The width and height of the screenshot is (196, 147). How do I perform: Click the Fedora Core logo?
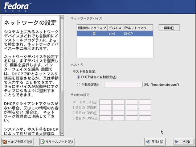(x=18, y=7)
